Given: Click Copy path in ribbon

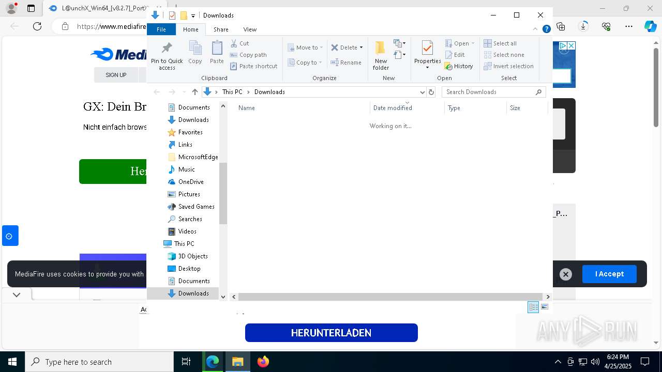Looking at the screenshot, I should [x=248, y=55].
